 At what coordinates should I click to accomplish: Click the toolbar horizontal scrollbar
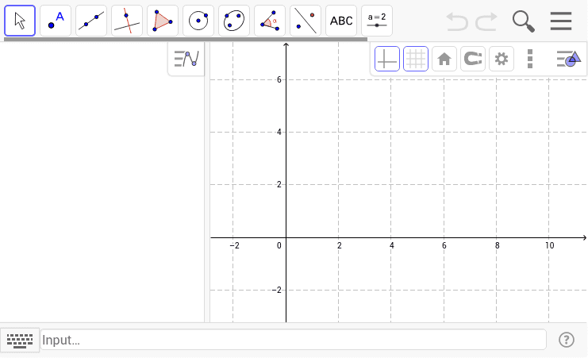click(186, 39)
